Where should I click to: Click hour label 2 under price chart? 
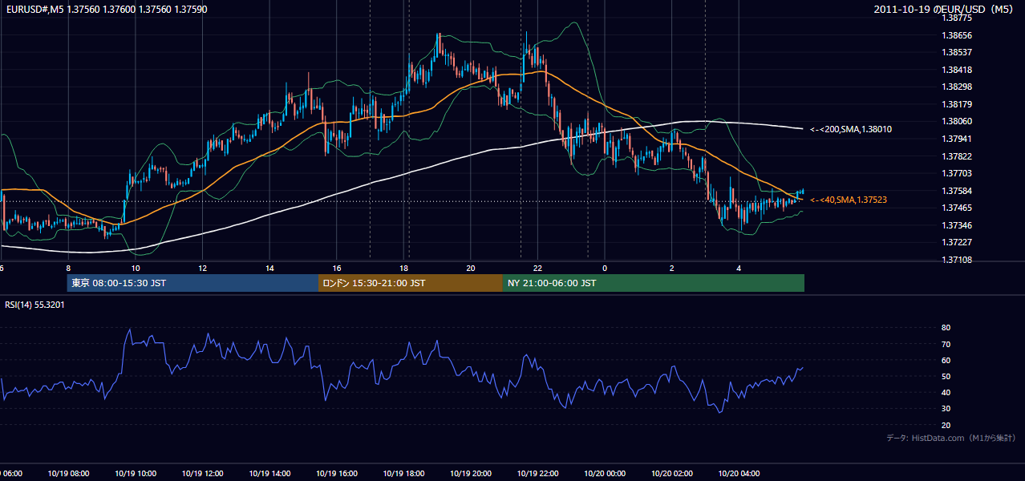(x=672, y=268)
